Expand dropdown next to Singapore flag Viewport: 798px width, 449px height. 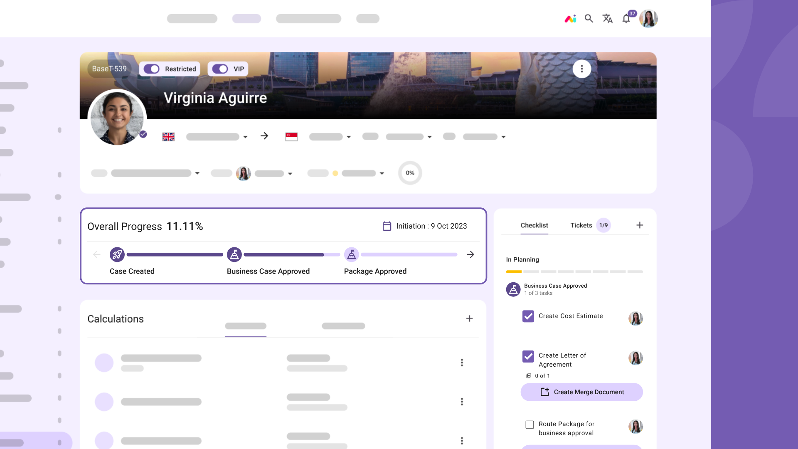[x=349, y=137]
